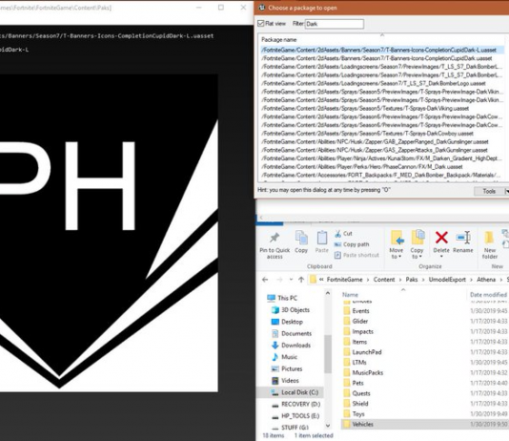Open 3D Objects in navigation pane
Screen dimensions: 509x441
coord(290,309)
